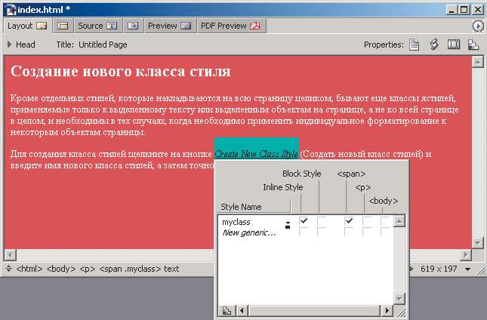This screenshot has height=320, width=487.
Task: Click the page scrollbar up arrow
Action: pyautogui.click(x=477, y=62)
